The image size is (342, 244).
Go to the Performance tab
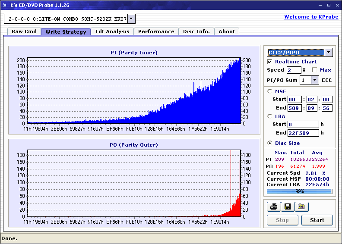coord(156,31)
